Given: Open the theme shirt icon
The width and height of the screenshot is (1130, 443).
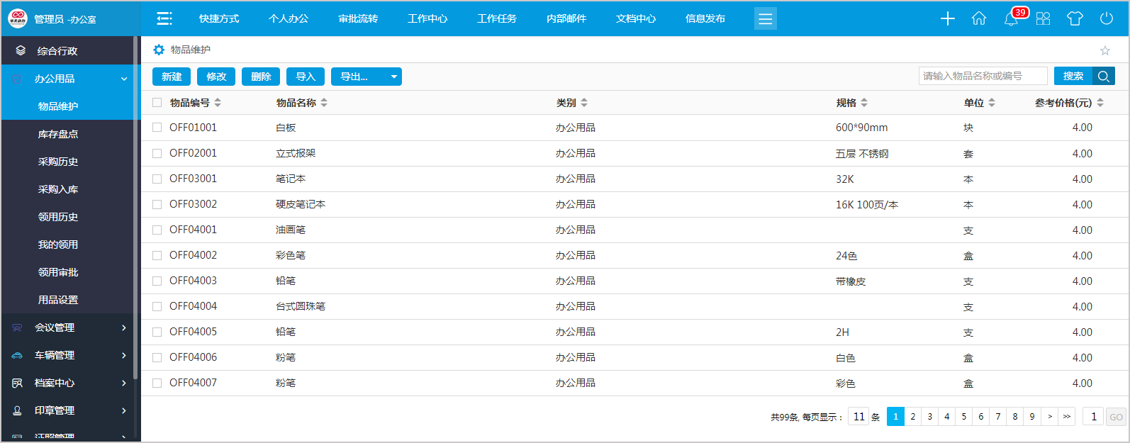Looking at the screenshot, I should (x=1075, y=18).
